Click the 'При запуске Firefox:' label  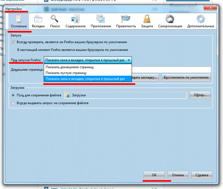[26, 60]
